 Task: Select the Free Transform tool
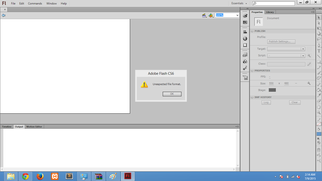(x=319, y=29)
